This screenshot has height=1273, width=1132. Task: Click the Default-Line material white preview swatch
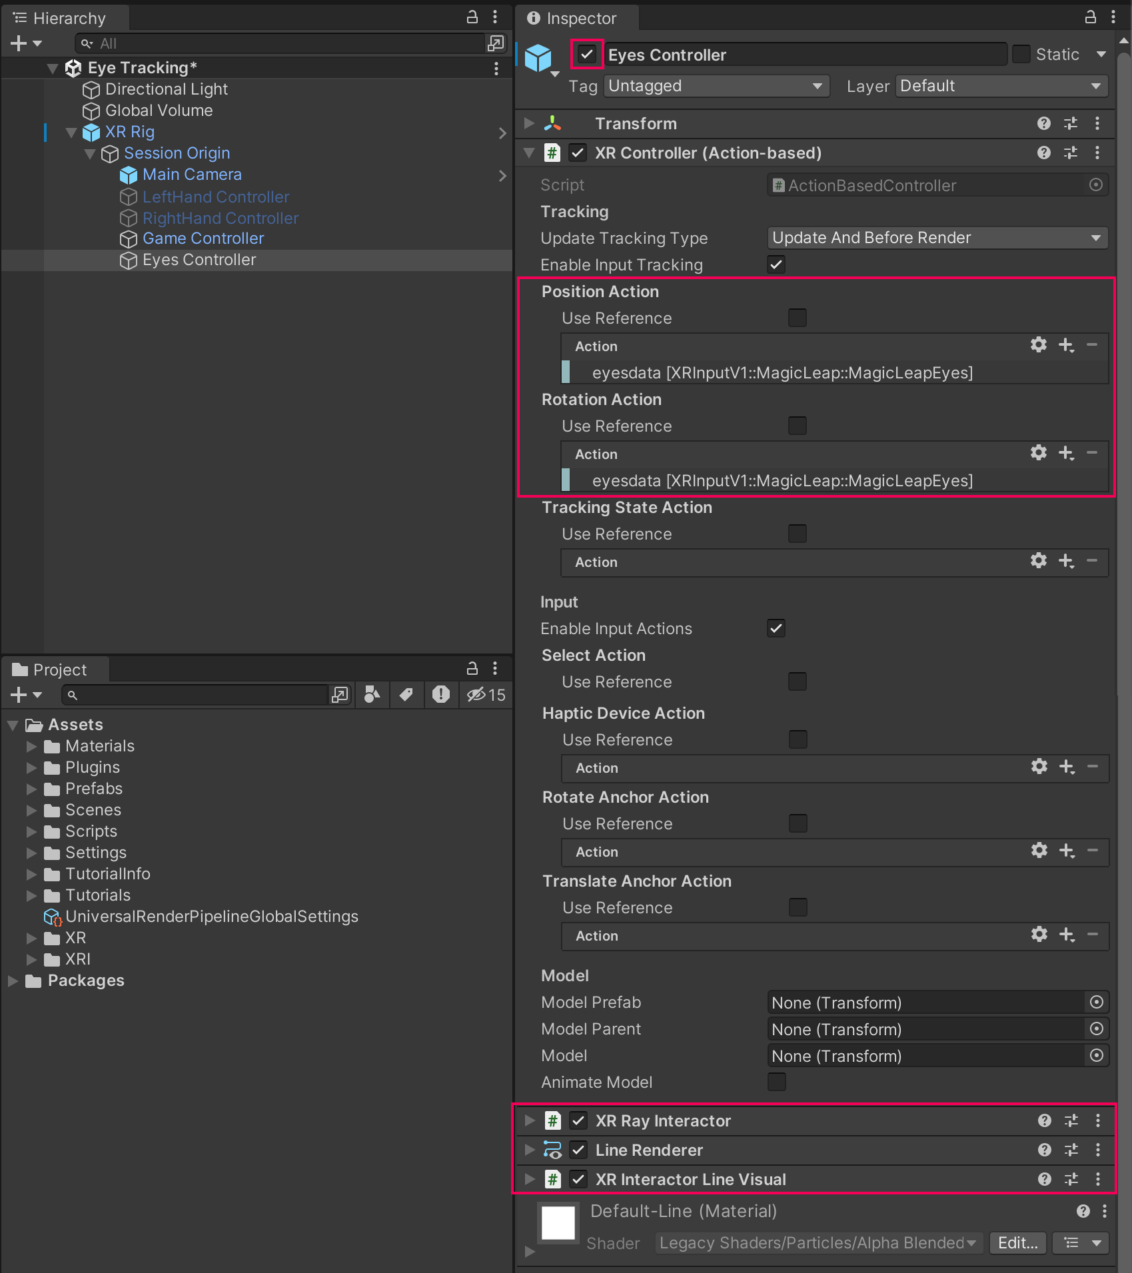coord(558,1223)
